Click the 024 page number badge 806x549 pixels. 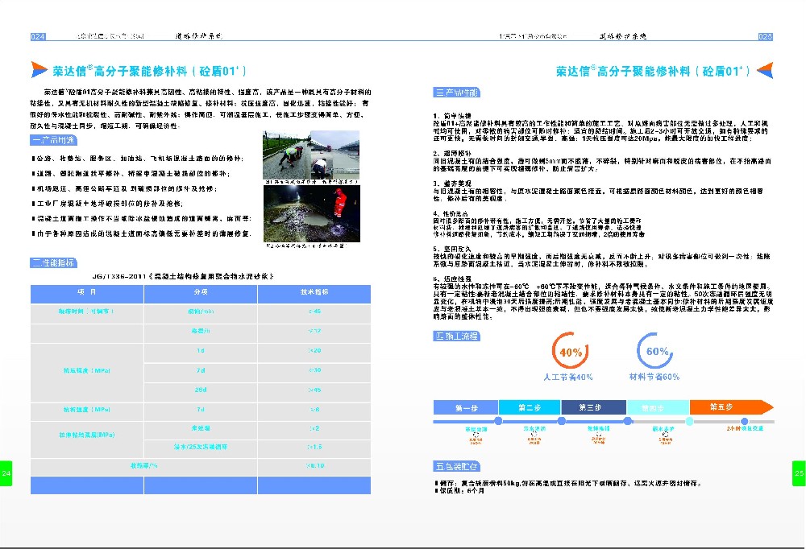click(x=38, y=36)
